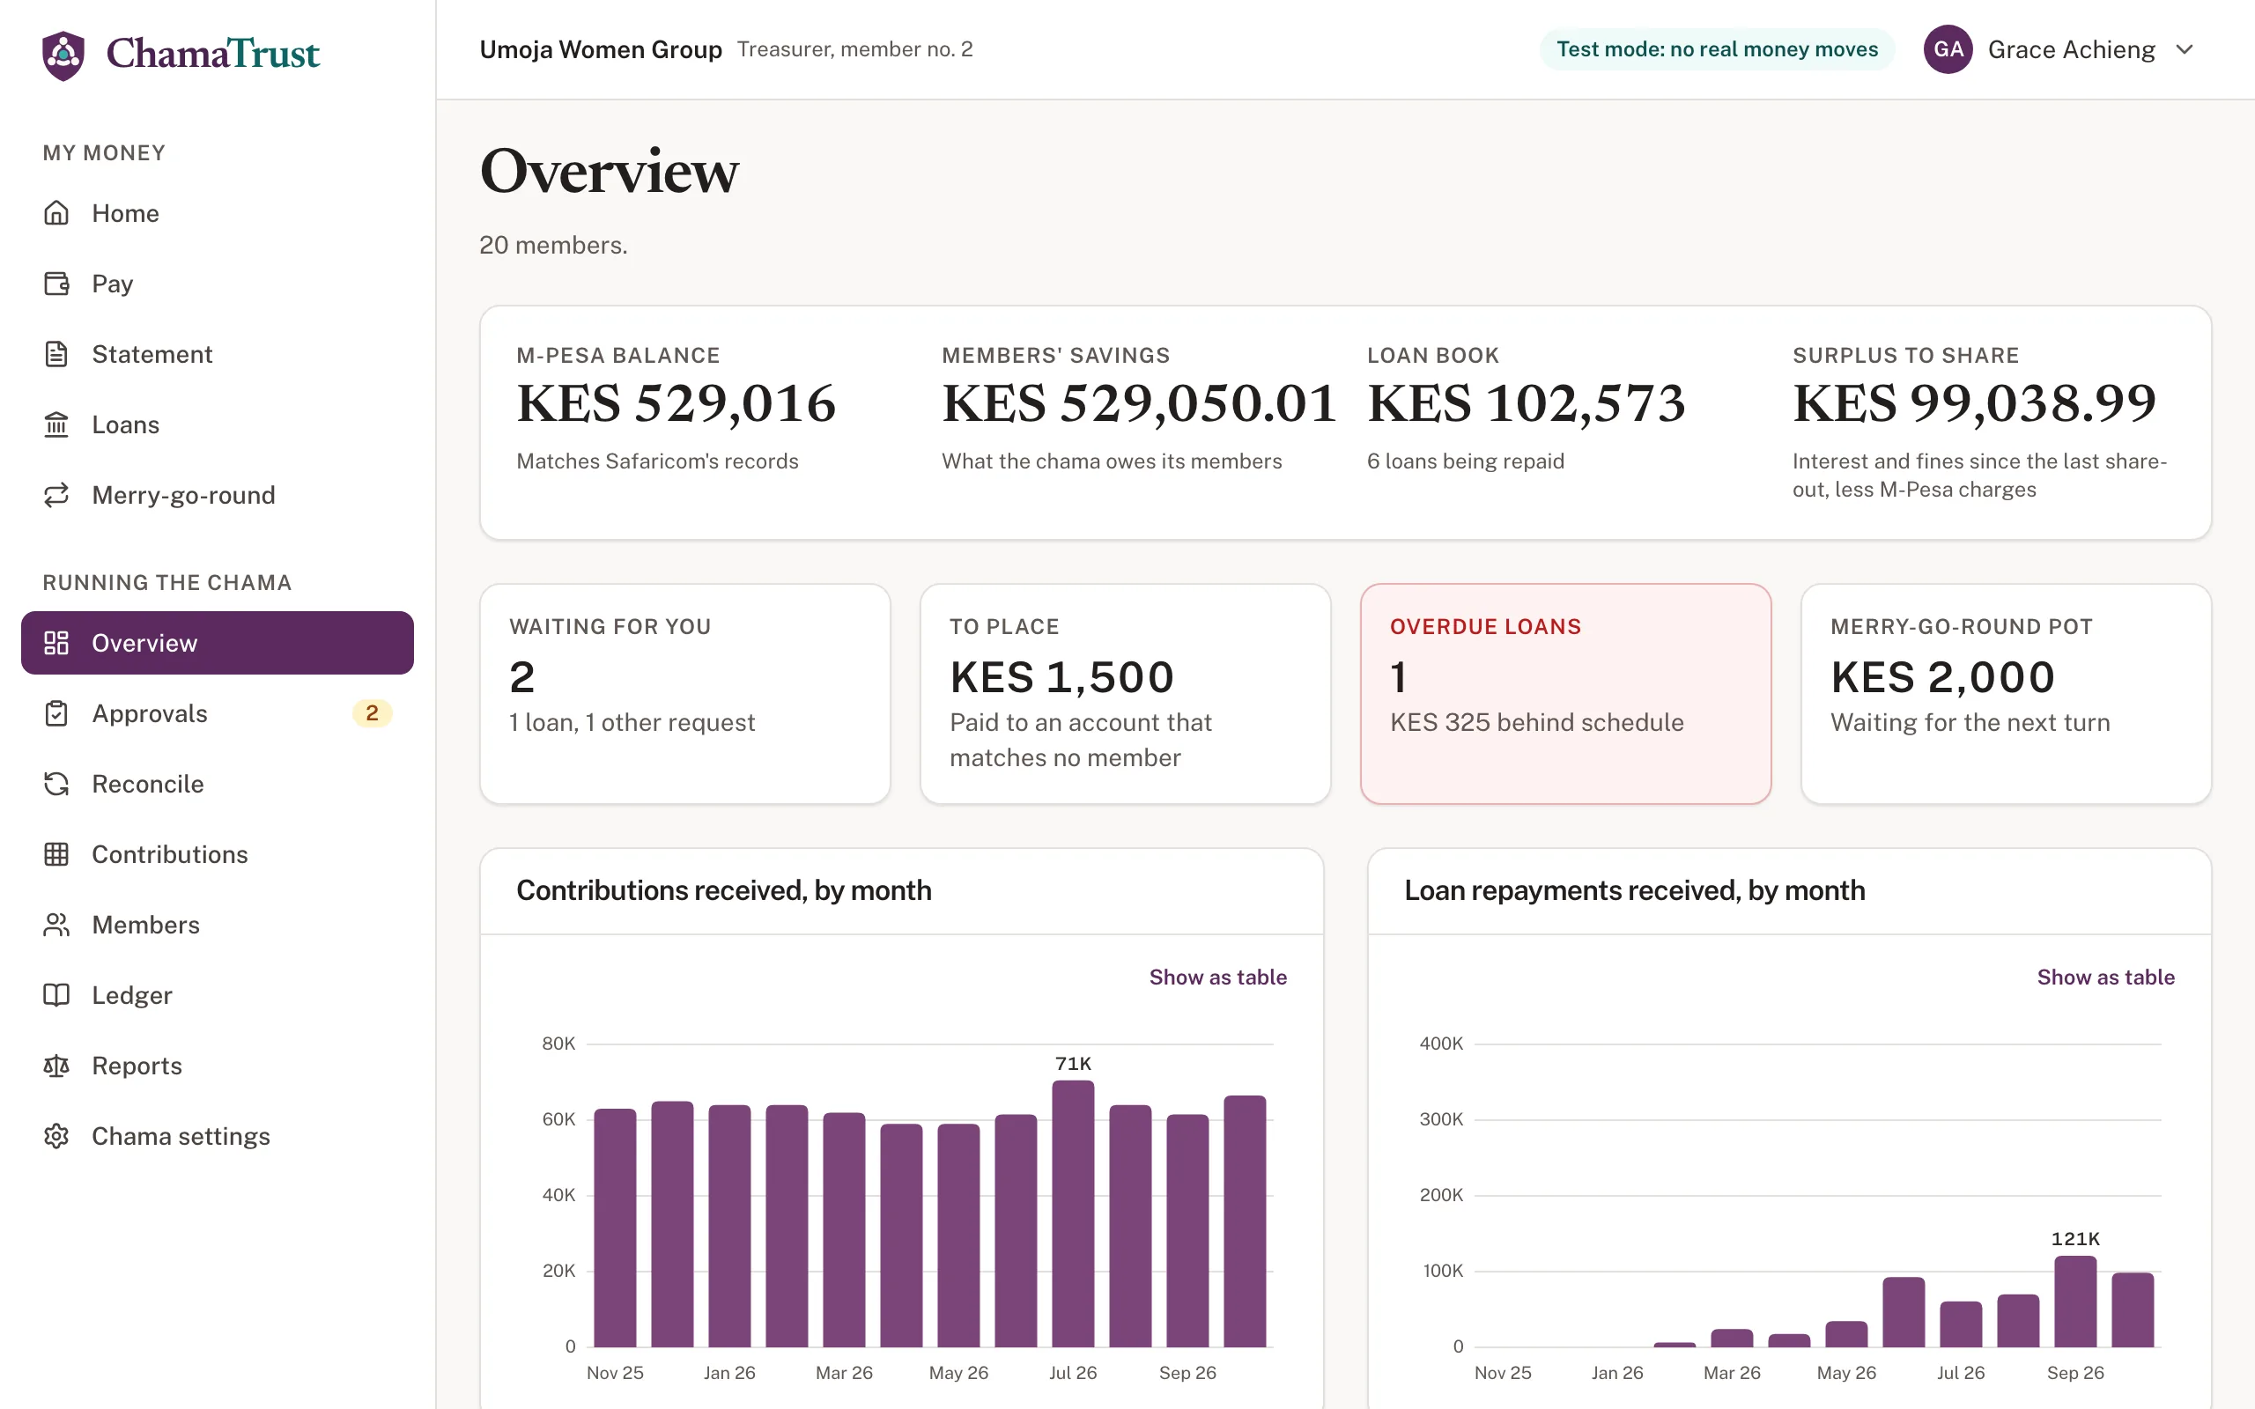Click the Chama settings gear icon
Viewport: 2255px width, 1409px height.
[57, 1136]
